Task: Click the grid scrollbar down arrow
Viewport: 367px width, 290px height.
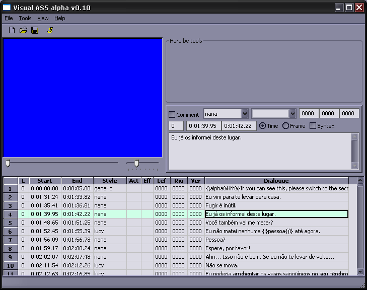Action: point(360,271)
